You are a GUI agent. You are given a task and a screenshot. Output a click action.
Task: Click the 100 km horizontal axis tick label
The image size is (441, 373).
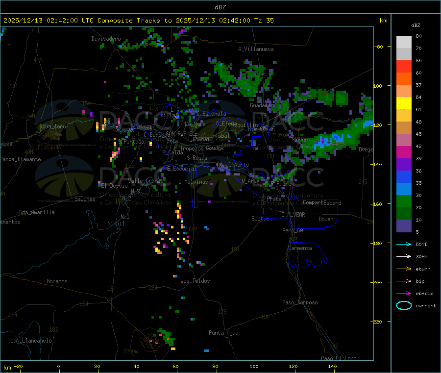254,367
